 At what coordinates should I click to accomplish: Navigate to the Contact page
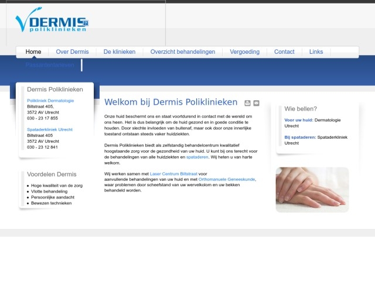(284, 52)
